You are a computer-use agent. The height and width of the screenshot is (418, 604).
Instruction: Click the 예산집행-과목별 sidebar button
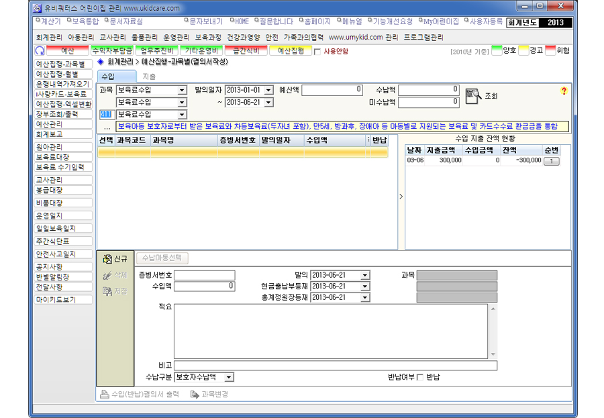point(64,64)
